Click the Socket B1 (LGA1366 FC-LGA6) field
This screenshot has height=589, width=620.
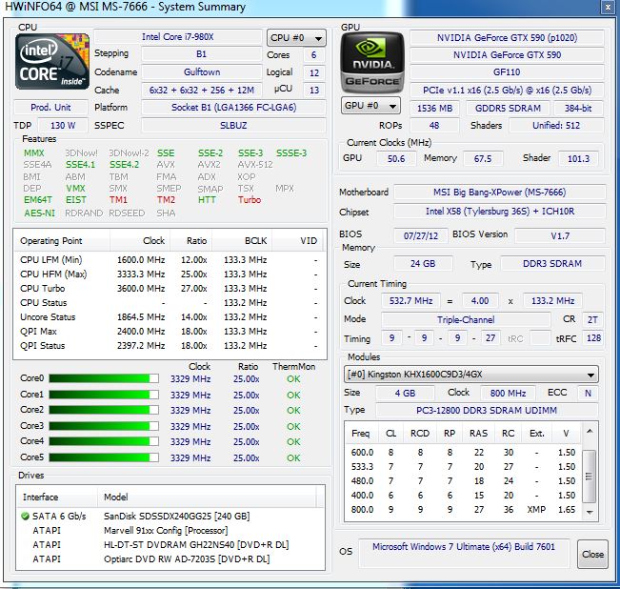click(x=233, y=107)
